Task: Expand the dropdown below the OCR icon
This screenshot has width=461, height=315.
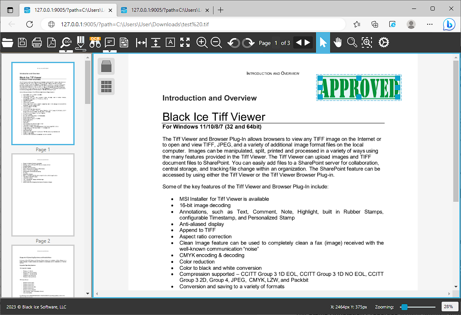Action: pyautogui.click(x=66, y=51)
